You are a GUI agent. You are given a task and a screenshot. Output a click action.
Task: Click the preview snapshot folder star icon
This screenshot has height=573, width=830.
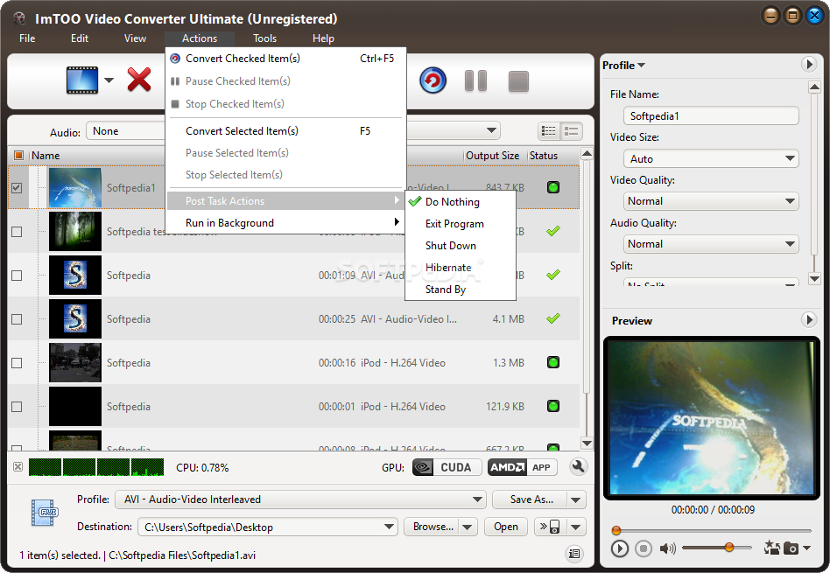771,548
